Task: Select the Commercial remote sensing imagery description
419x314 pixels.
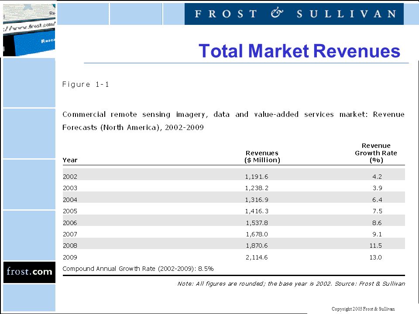Action: [x=233, y=121]
